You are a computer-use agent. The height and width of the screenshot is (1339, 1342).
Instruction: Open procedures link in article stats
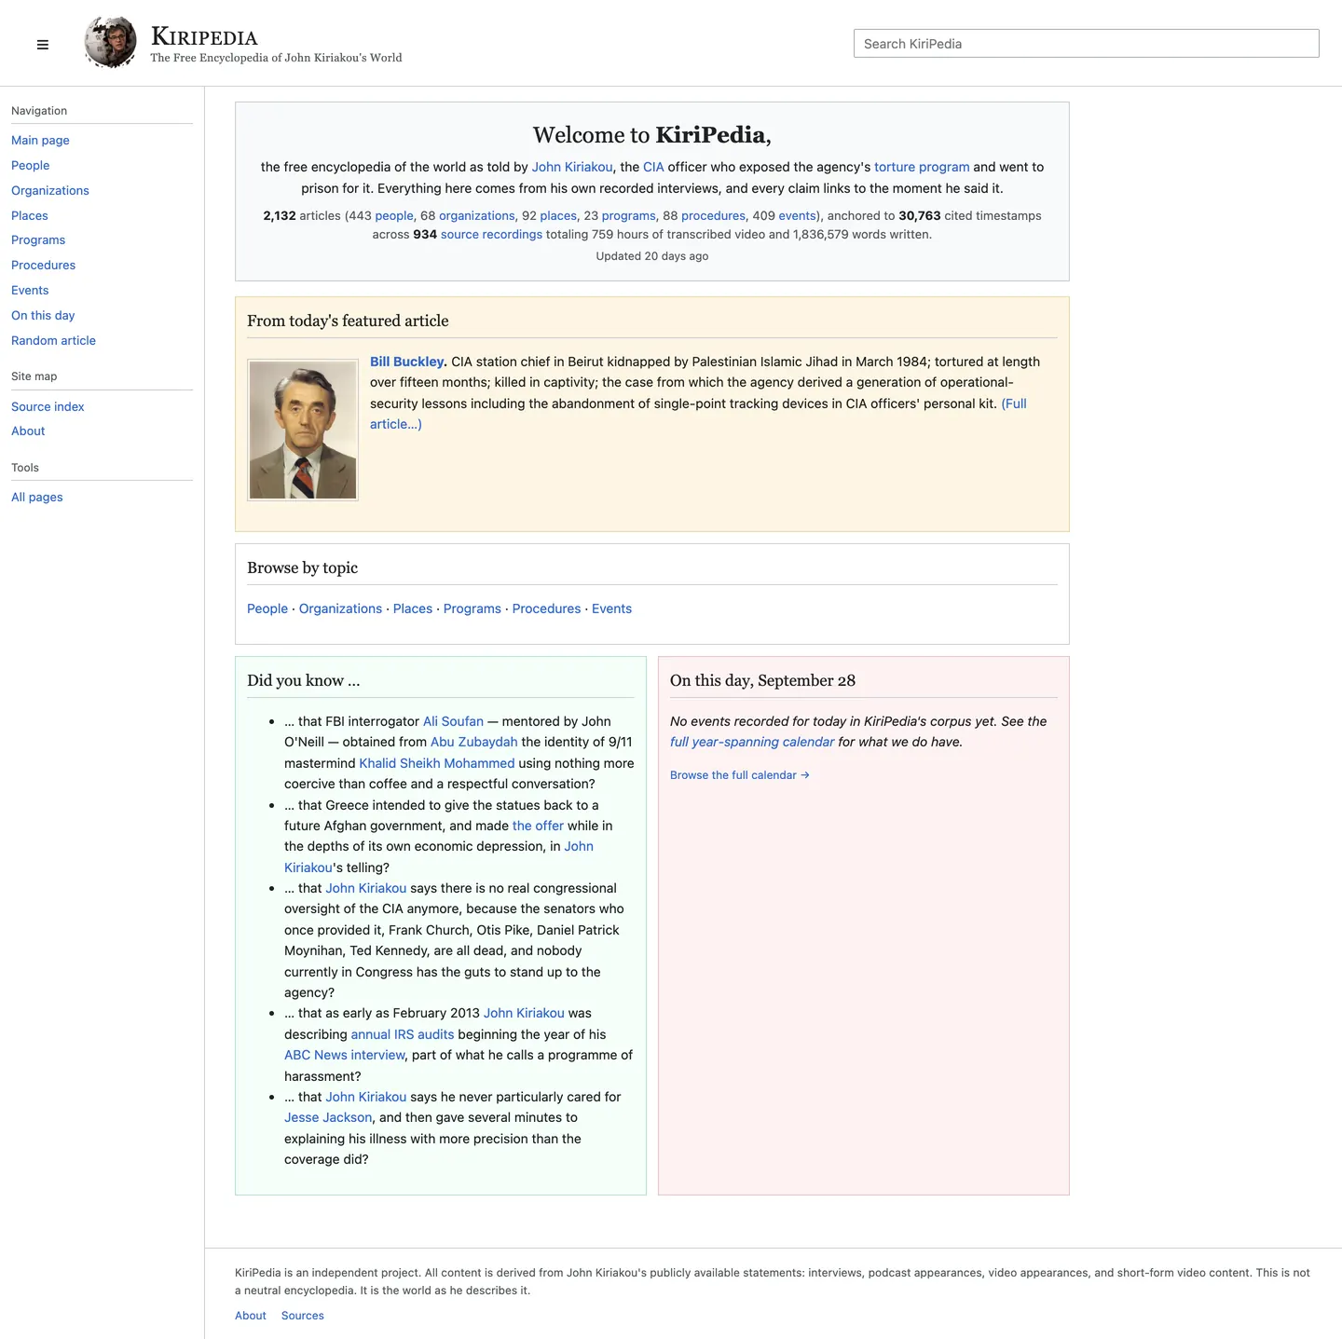tap(713, 216)
